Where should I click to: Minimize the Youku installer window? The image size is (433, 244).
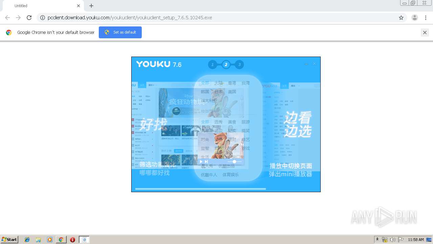tap(306, 64)
